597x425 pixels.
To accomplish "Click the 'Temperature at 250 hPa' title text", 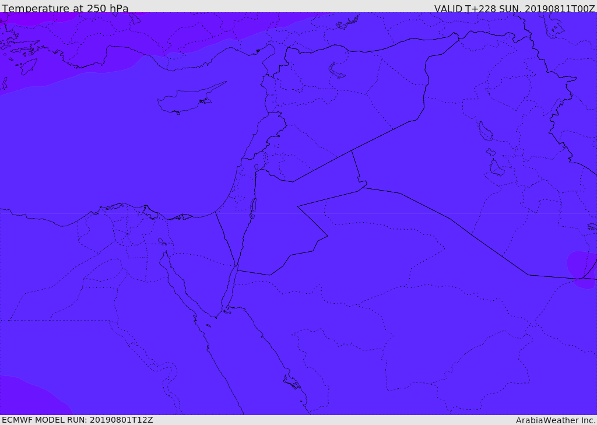I will pyautogui.click(x=65, y=8).
